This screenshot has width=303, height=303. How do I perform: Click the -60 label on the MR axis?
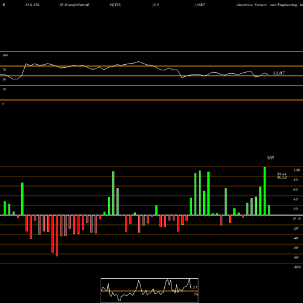[x=296, y=248]
